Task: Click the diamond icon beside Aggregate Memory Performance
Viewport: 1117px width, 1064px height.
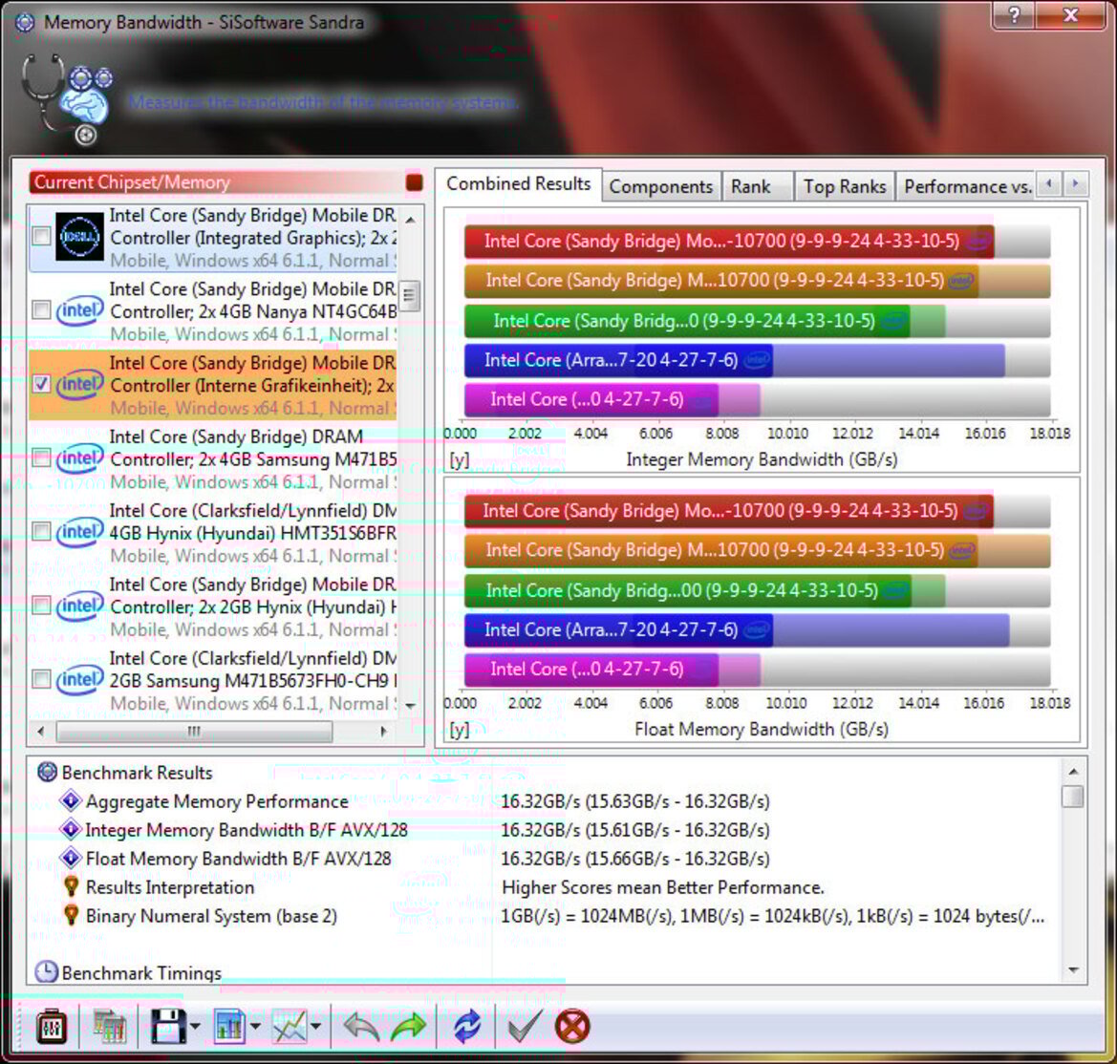Action: click(x=71, y=800)
